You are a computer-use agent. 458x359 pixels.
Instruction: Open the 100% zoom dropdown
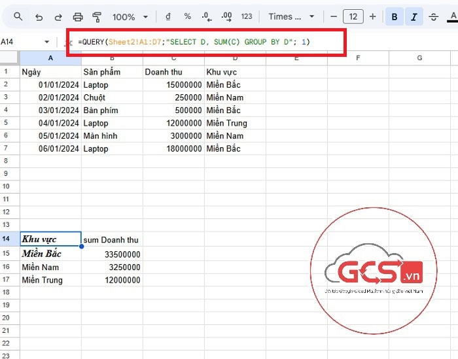[132, 16]
